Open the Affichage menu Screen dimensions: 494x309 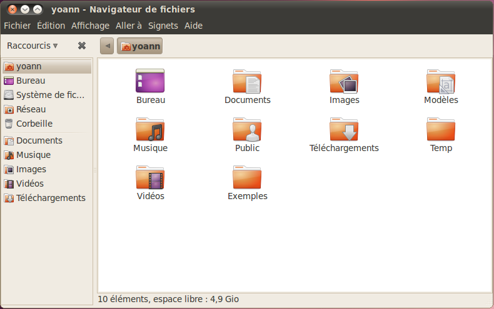tap(90, 26)
